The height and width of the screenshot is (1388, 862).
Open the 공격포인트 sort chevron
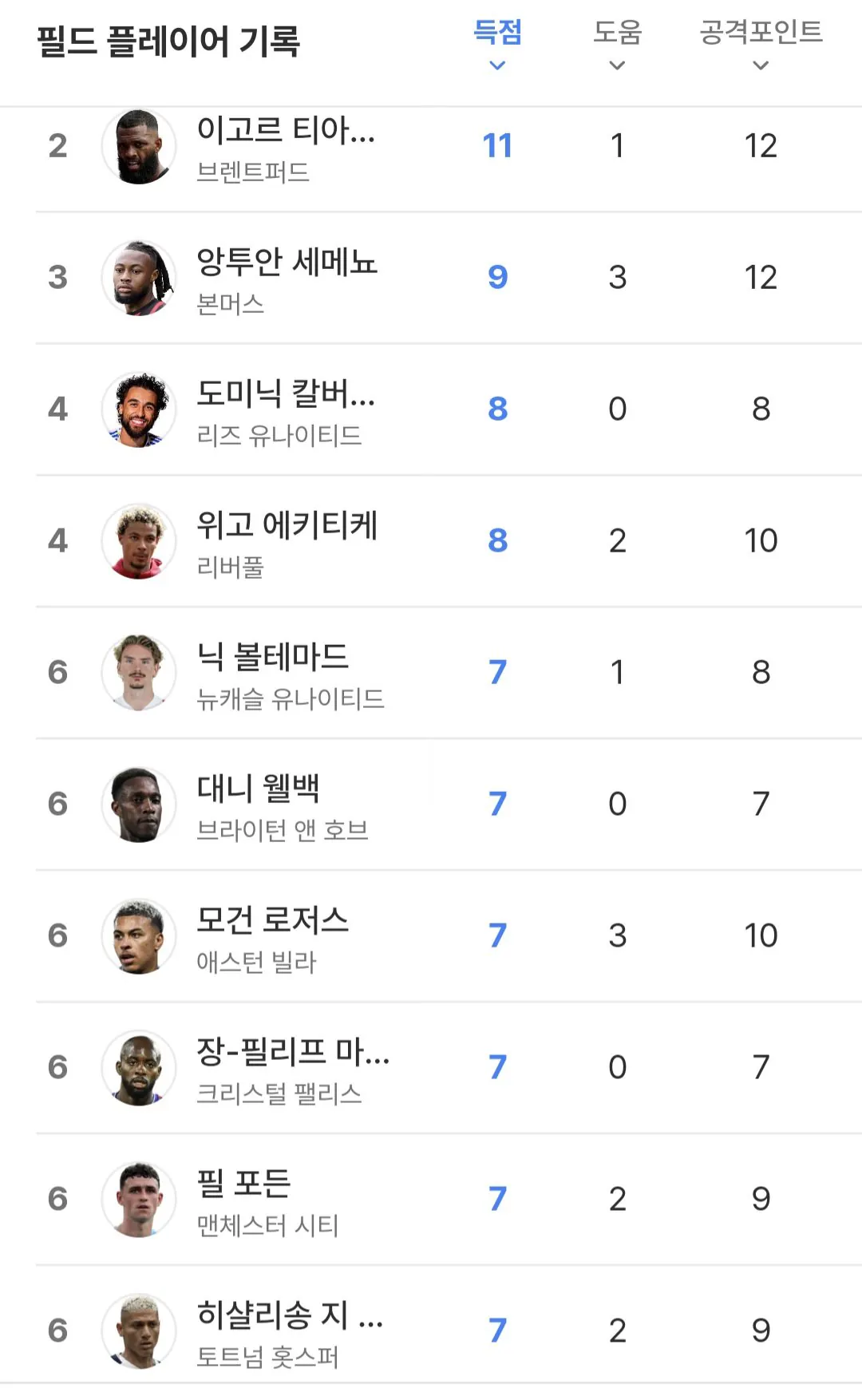tap(761, 65)
